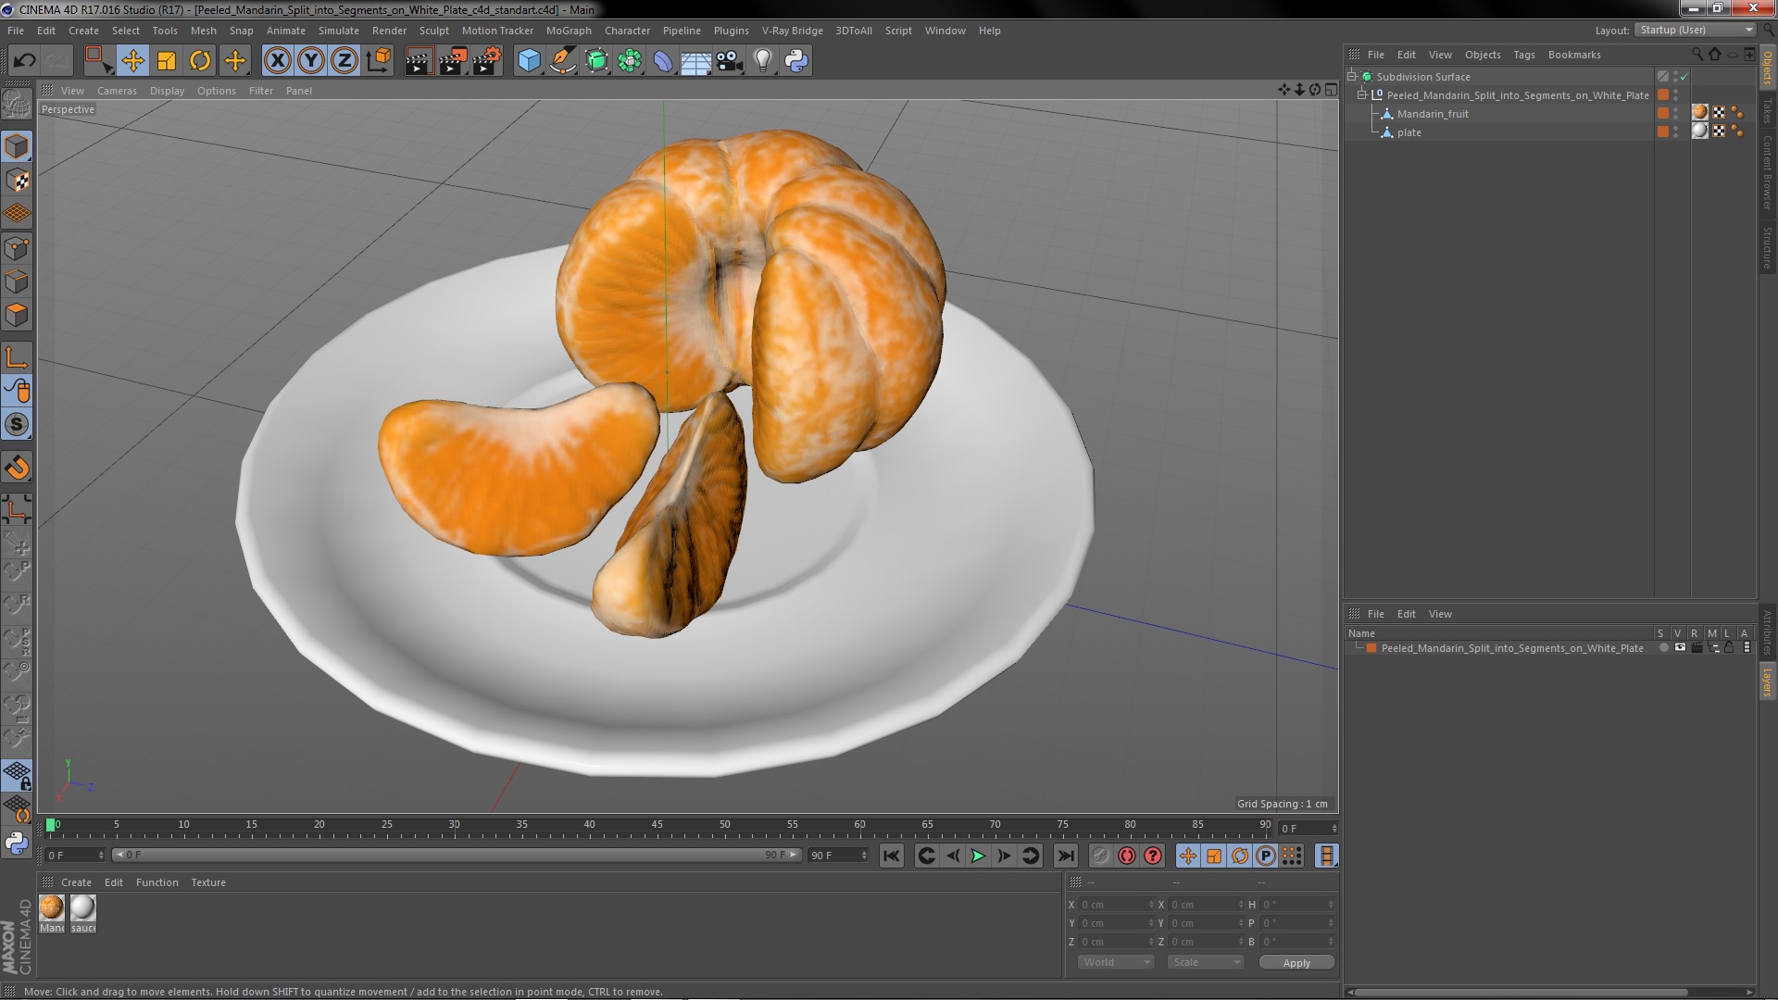Image resolution: width=1778 pixels, height=1000 pixels.
Task: Open Object Manager Tags menu
Action: (1523, 55)
